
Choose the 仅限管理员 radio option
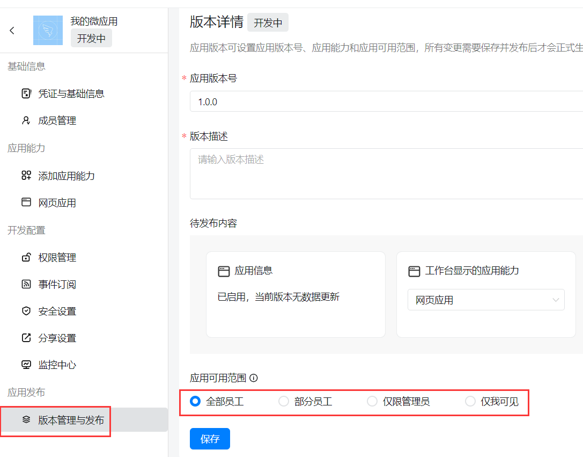pyautogui.click(x=372, y=401)
